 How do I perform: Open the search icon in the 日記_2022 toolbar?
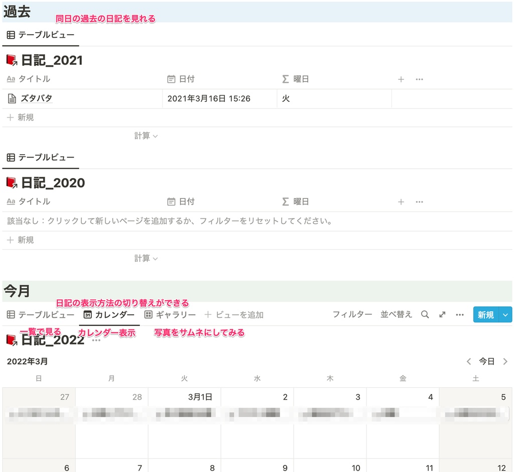click(x=425, y=314)
